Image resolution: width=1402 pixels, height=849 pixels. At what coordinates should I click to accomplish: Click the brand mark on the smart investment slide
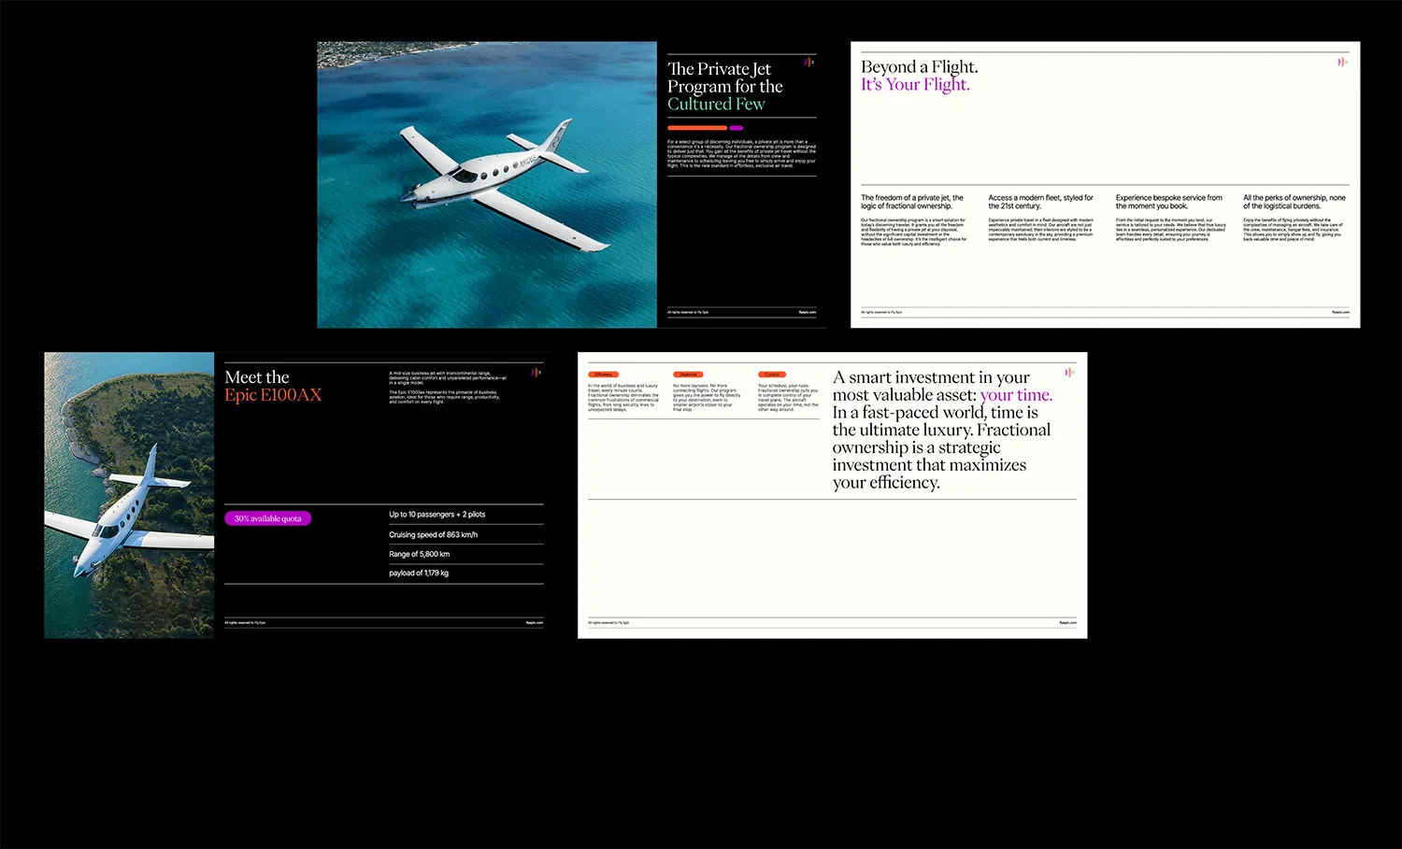(x=1070, y=371)
